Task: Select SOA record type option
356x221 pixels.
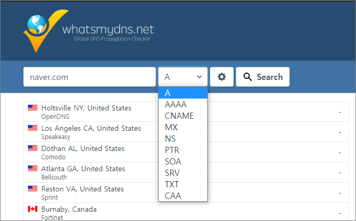Action: pos(183,161)
